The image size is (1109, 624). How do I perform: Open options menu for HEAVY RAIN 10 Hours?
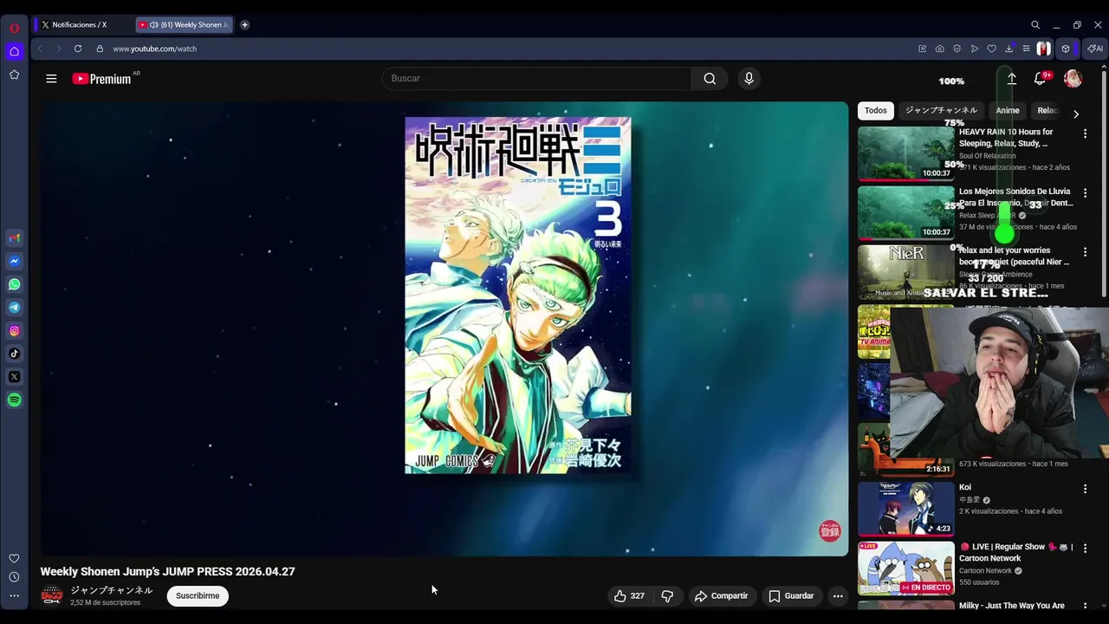pos(1085,133)
